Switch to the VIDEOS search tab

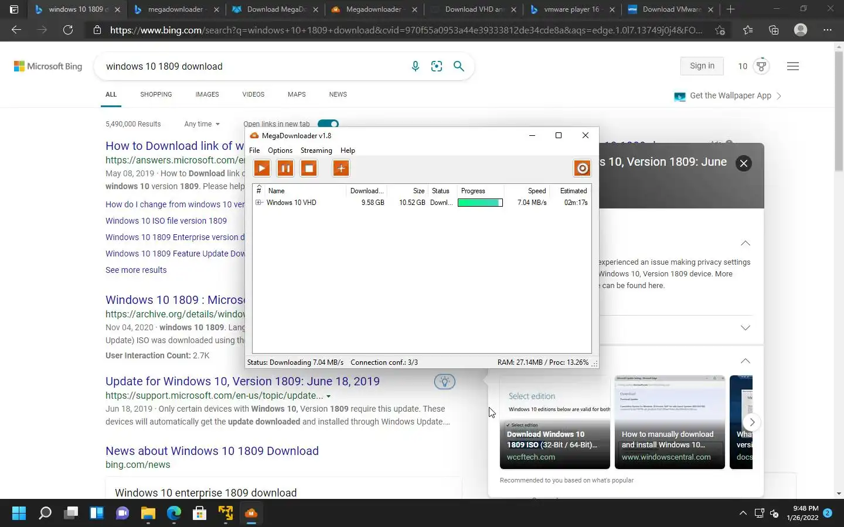[x=253, y=94]
